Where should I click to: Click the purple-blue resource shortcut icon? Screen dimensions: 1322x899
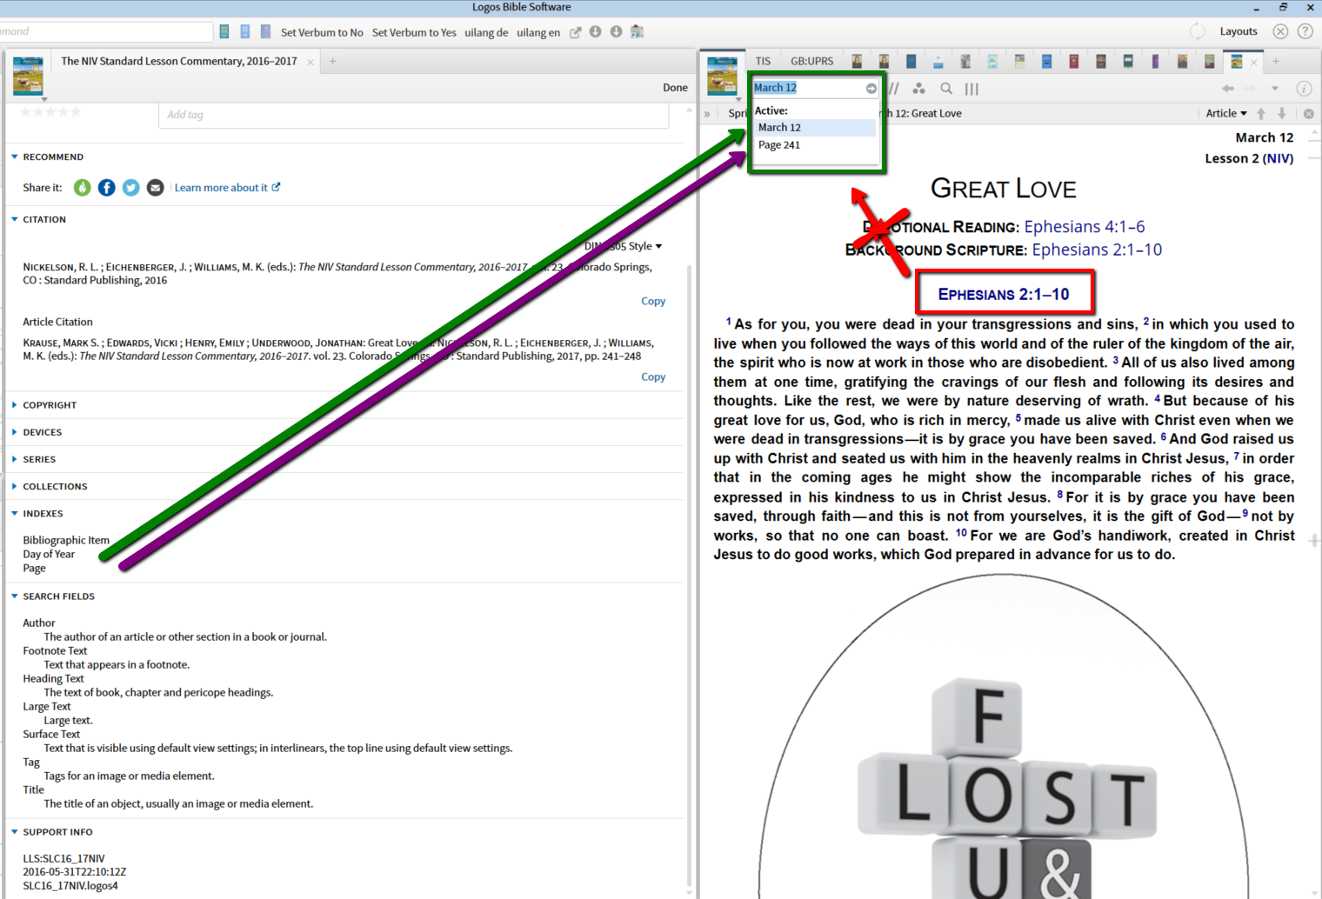[265, 32]
